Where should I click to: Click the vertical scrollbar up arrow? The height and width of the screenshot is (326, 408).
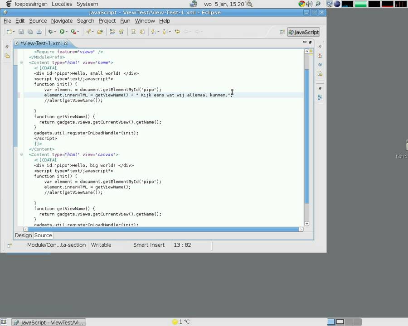click(x=307, y=51)
